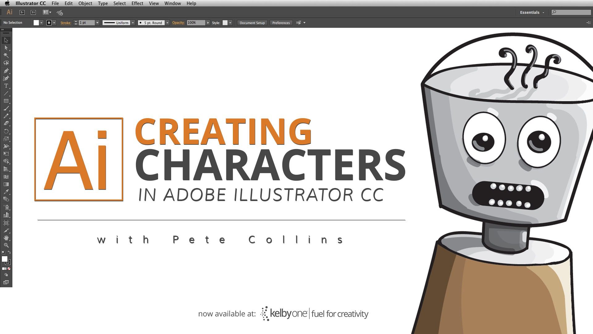Click the Document Setup button

point(252,23)
